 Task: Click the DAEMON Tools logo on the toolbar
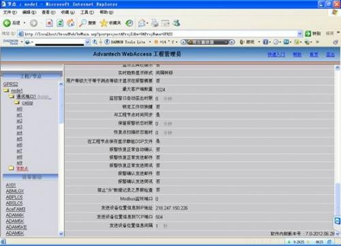[x=11, y=42]
